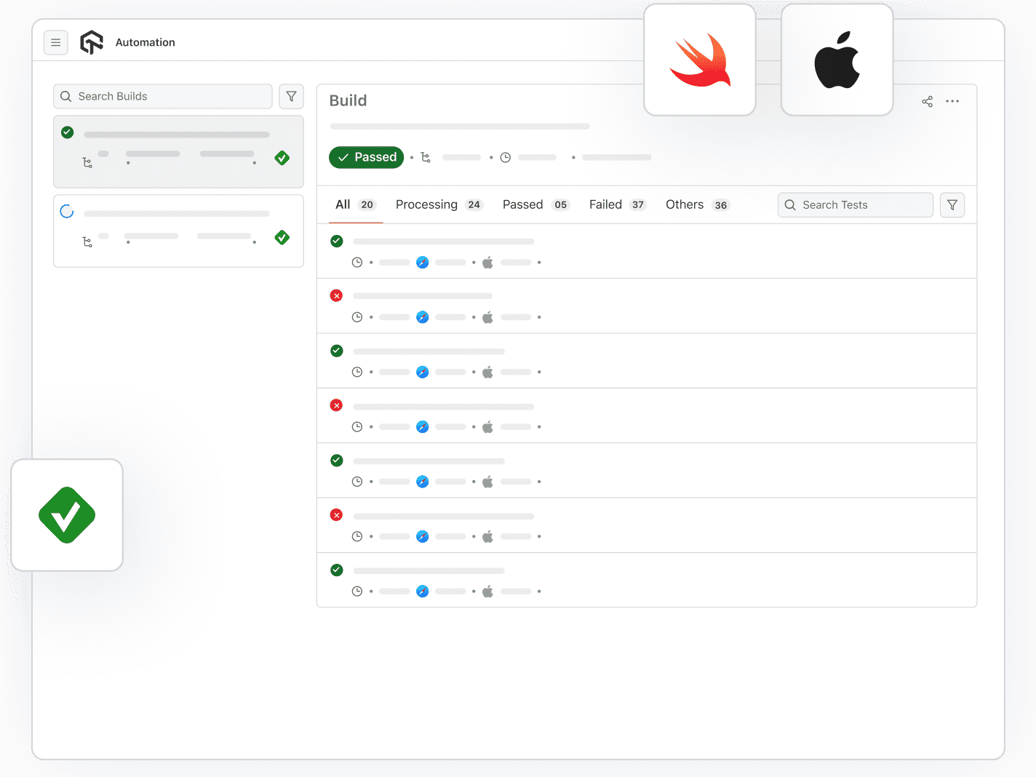Screen dimensions: 1036x777
Task: Open the hamburger navigation menu
Action: (x=56, y=42)
